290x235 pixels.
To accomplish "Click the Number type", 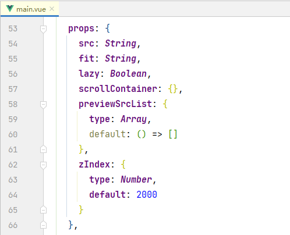I will pyautogui.click(x=136, y=180).
